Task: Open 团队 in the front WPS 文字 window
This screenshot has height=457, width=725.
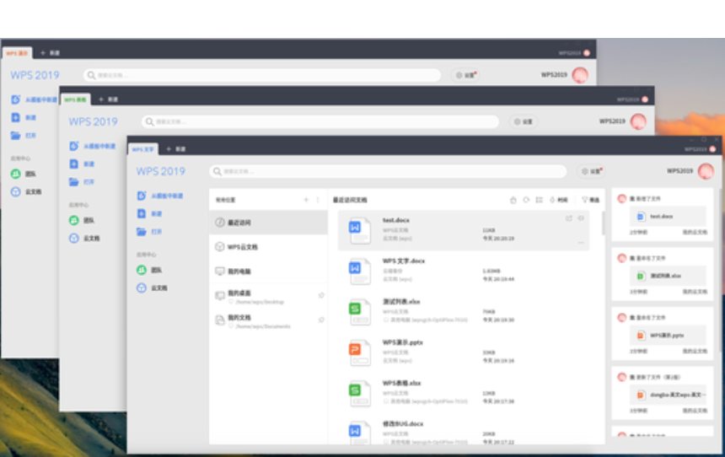Action: pos(149,270)
